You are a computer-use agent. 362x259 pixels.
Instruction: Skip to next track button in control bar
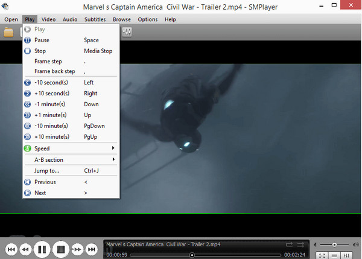pos(92,249)
